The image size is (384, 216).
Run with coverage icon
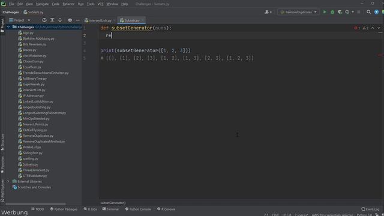[340, 12]
